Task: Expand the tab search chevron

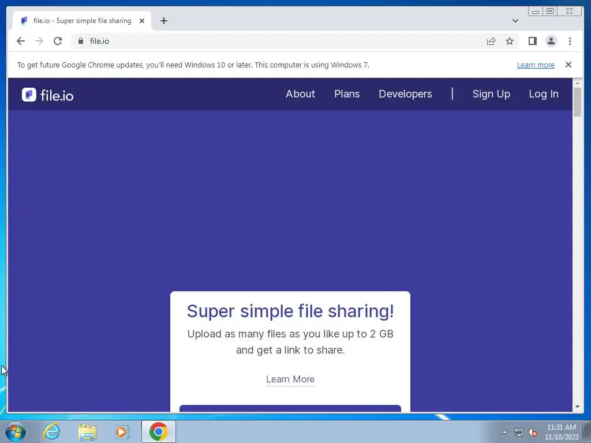Action: pyautogui.click(x=515, y=21)
